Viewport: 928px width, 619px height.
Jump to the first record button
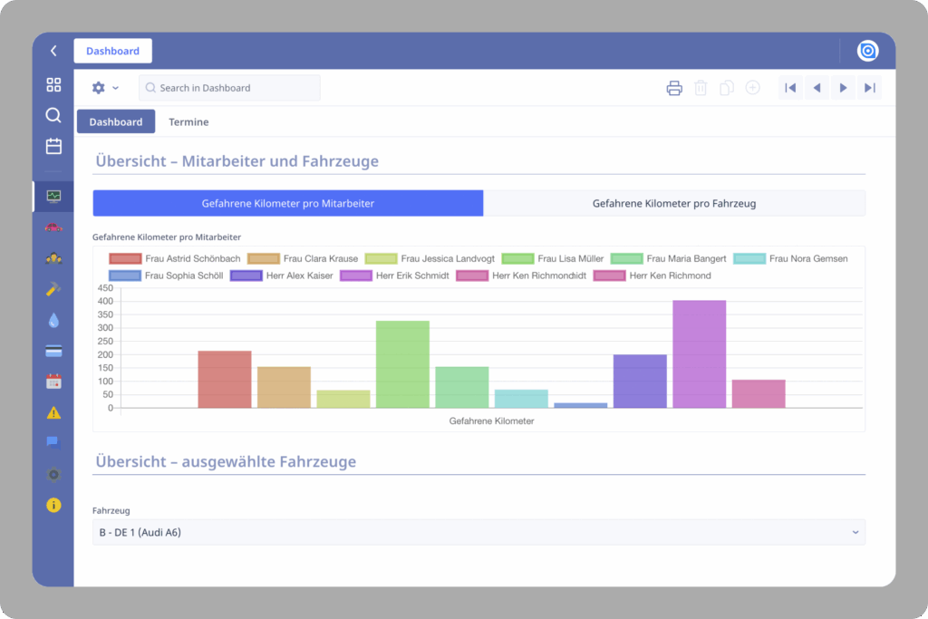(790, 88)
